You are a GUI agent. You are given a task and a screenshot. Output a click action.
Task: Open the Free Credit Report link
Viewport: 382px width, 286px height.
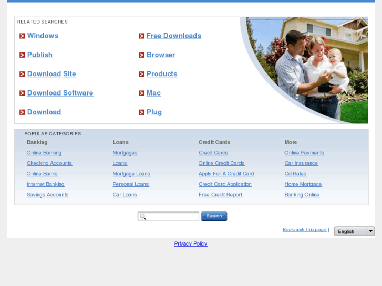(x=221, y=195)
